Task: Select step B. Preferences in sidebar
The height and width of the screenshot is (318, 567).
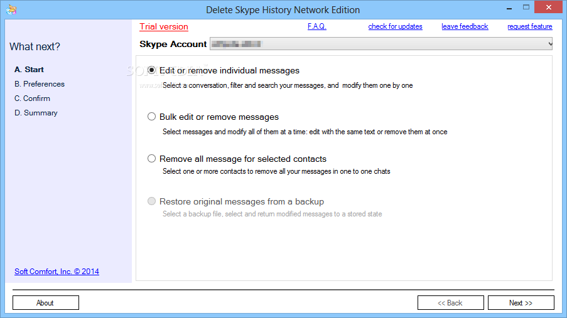Action: click(40, 84)
